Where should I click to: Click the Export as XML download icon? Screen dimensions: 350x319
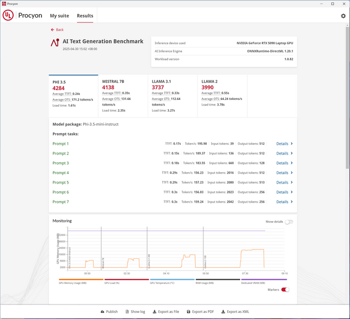[223, 312]
